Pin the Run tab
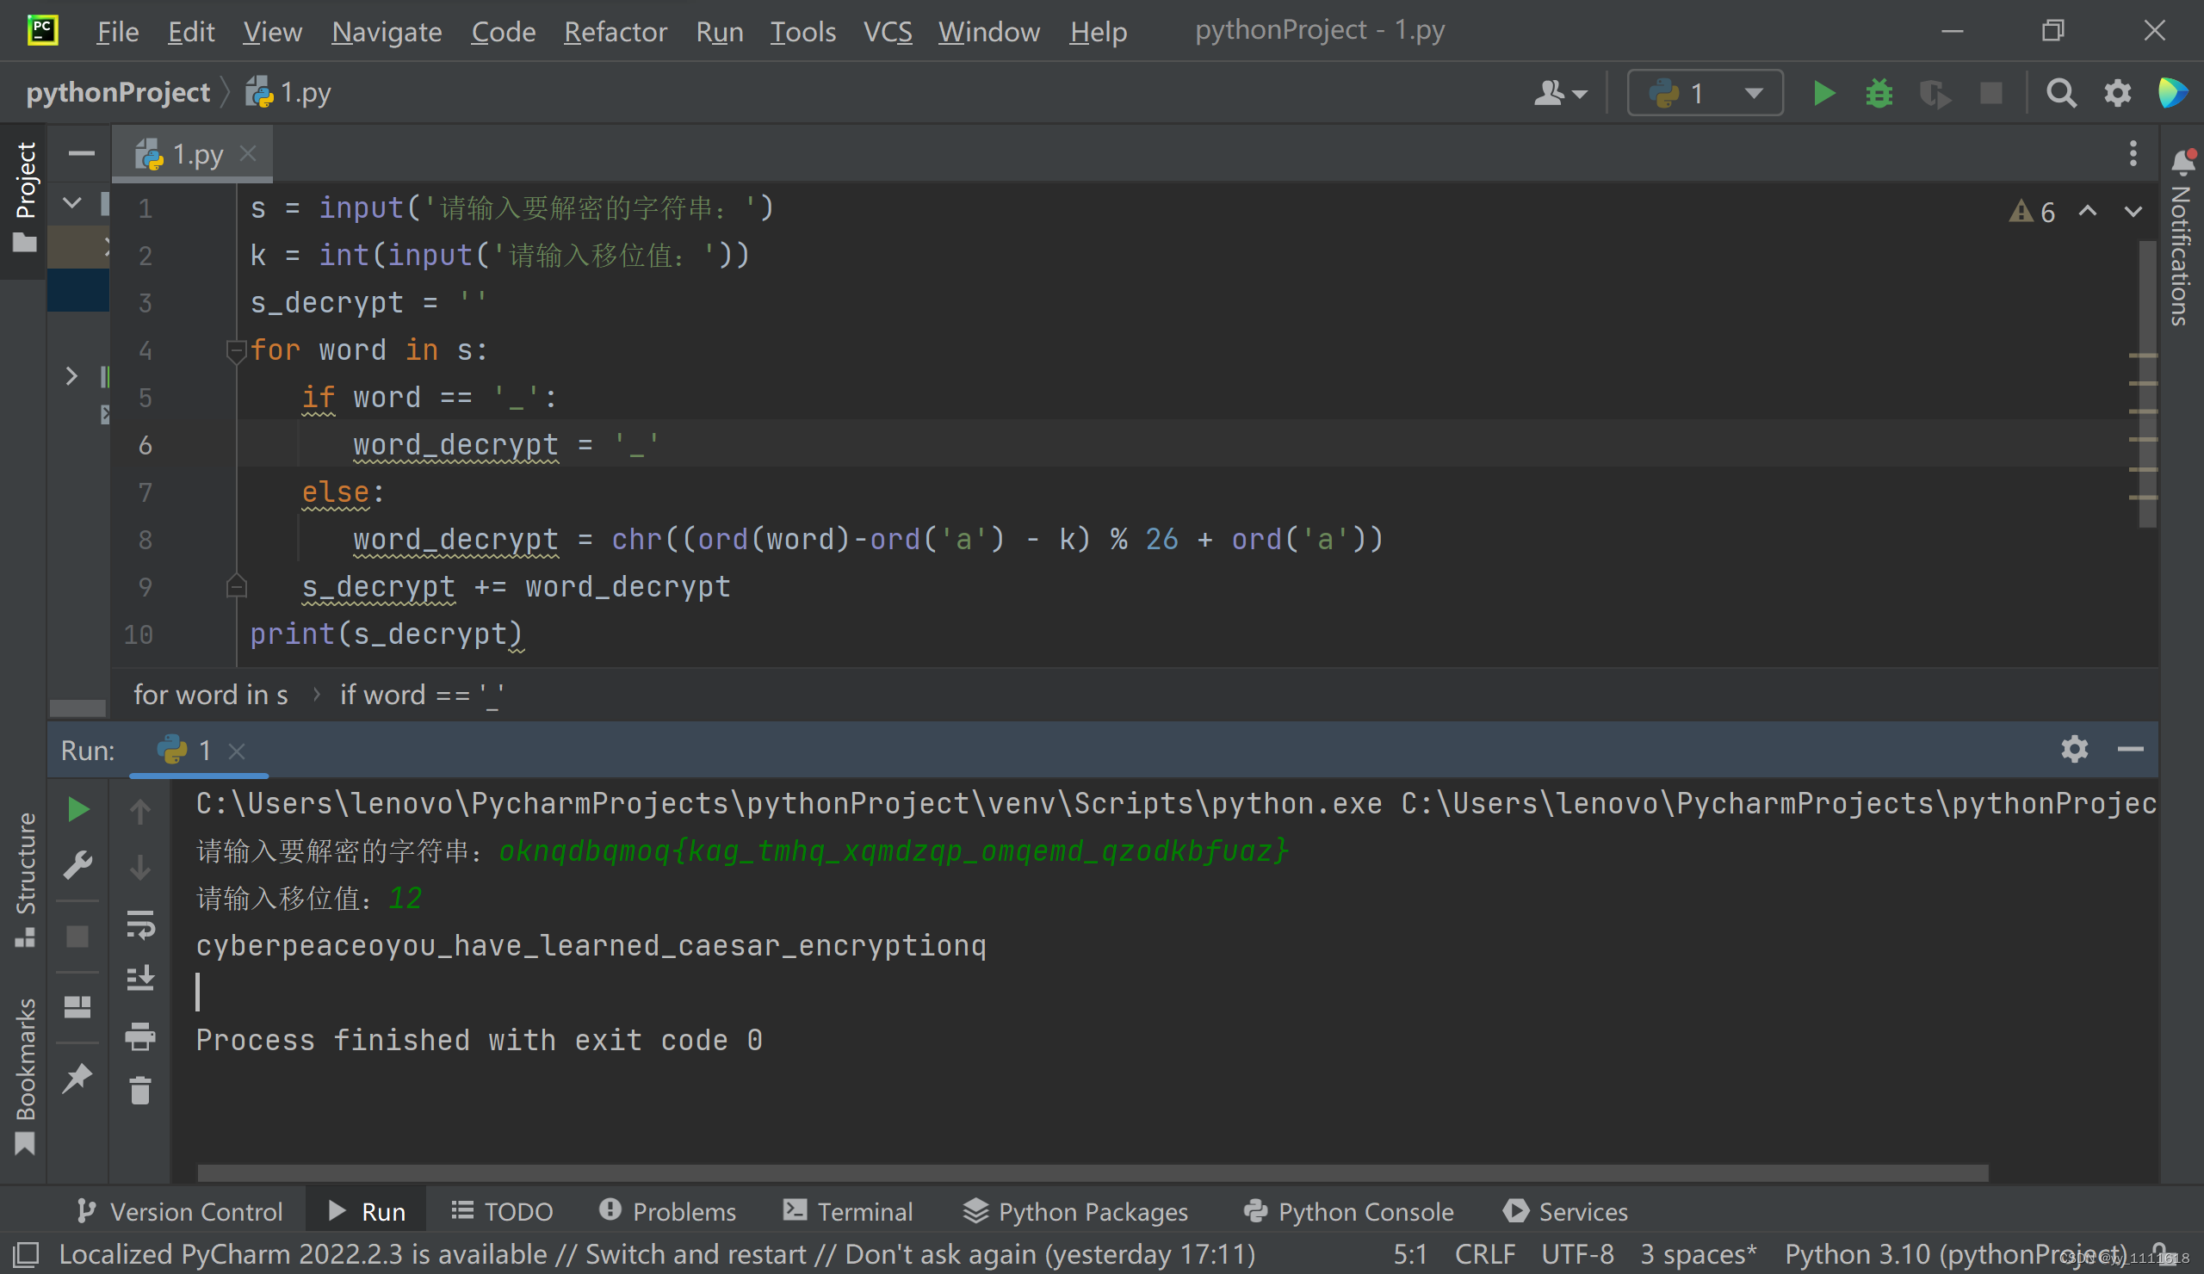Screen dimensions: 2204x1274 [x=77, y=1077]
